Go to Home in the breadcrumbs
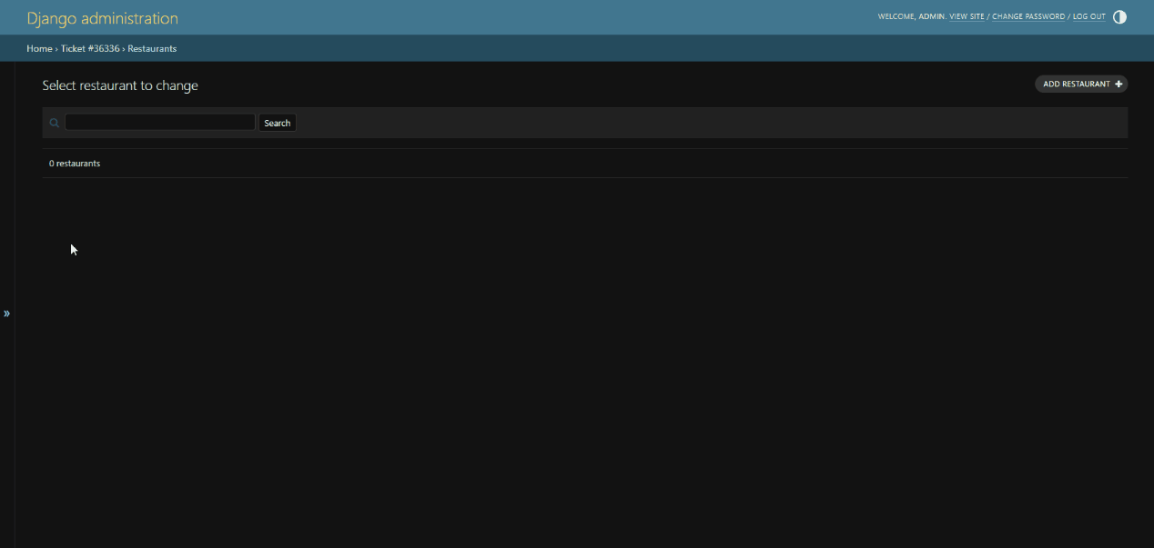 39,48
